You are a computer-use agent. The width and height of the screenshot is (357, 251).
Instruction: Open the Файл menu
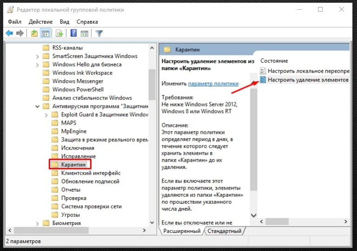pyautogui.click(x=14, y=22)
